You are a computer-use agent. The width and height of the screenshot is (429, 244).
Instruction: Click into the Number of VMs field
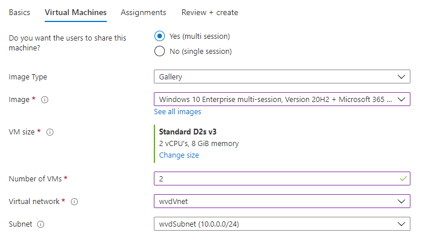[x=282, y=179]
